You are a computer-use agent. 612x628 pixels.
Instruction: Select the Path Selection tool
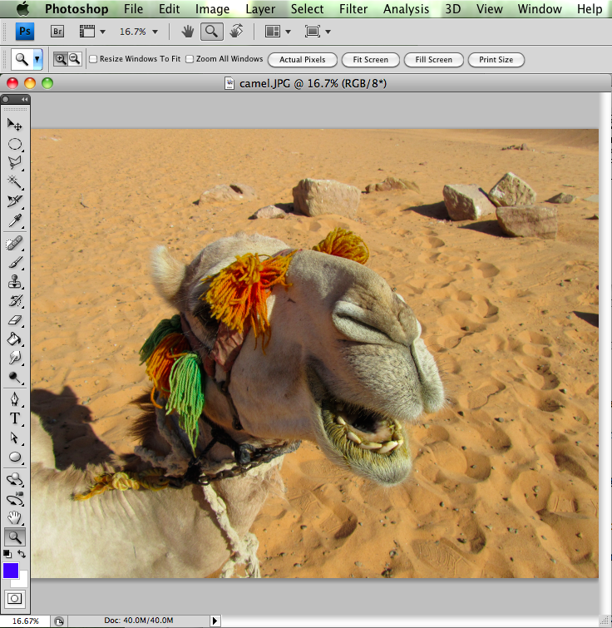pos(15,438)
